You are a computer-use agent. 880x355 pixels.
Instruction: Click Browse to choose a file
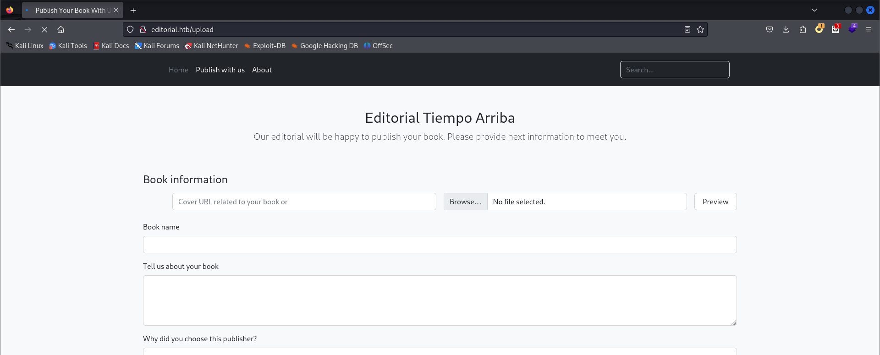pyautogui.click(x=465, y=202)
